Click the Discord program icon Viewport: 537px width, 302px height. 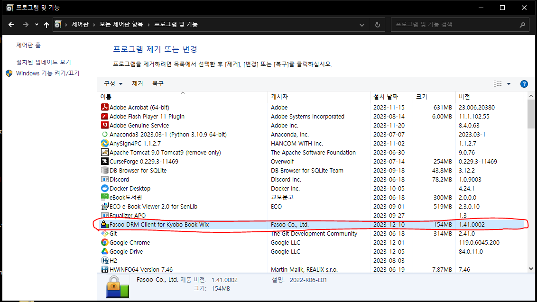click(105, 179)
